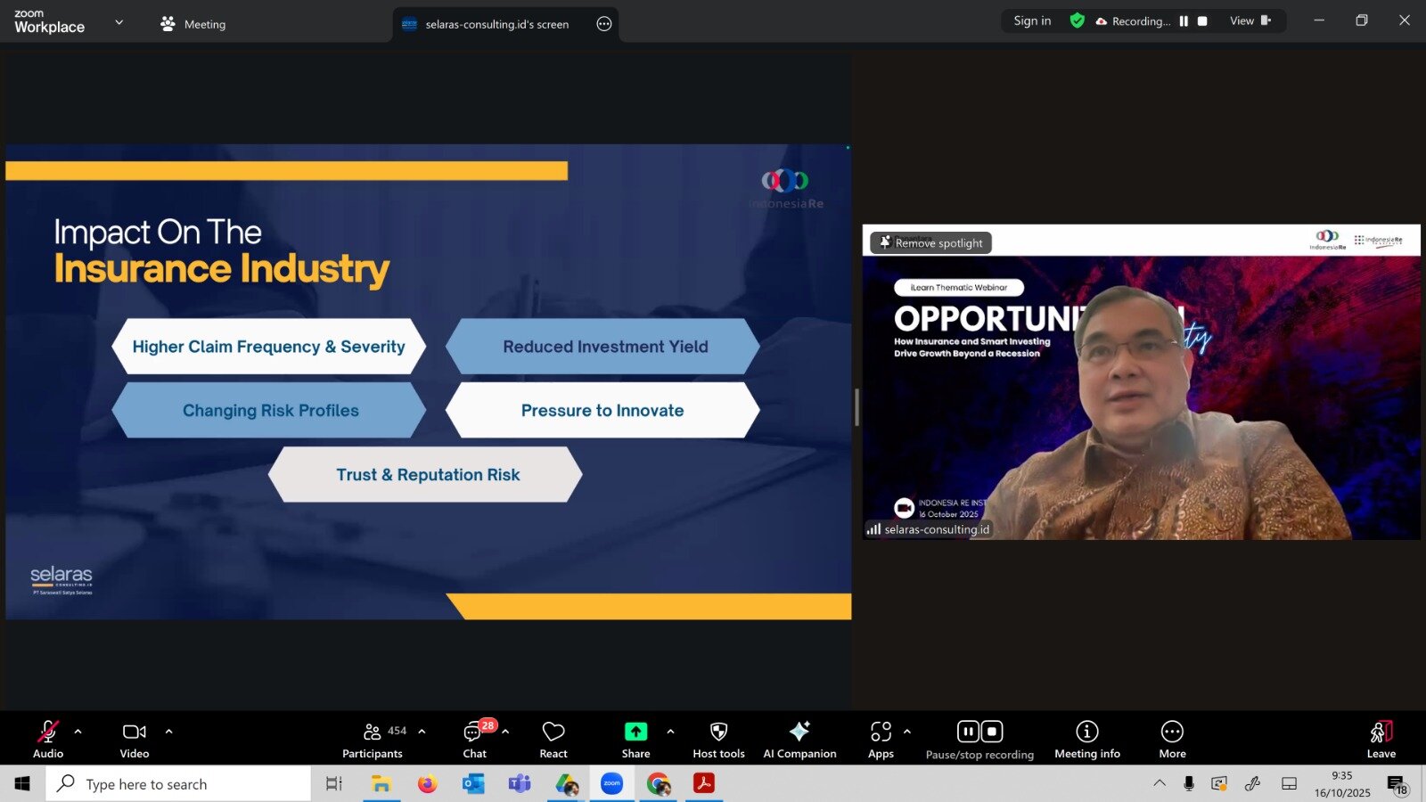Launch AI Companion

tap(799, 740)
